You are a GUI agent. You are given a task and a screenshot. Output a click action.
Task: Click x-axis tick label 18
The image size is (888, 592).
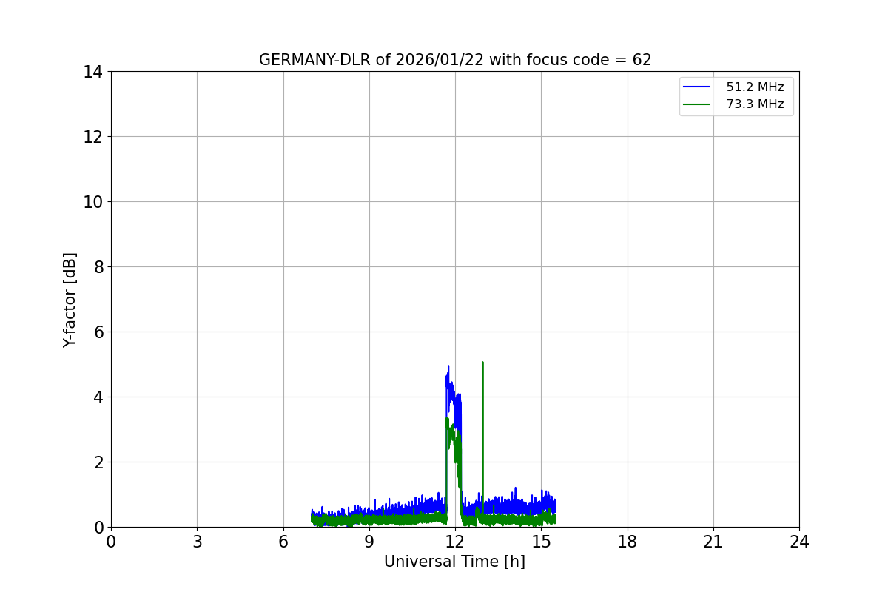coord(628,542)
